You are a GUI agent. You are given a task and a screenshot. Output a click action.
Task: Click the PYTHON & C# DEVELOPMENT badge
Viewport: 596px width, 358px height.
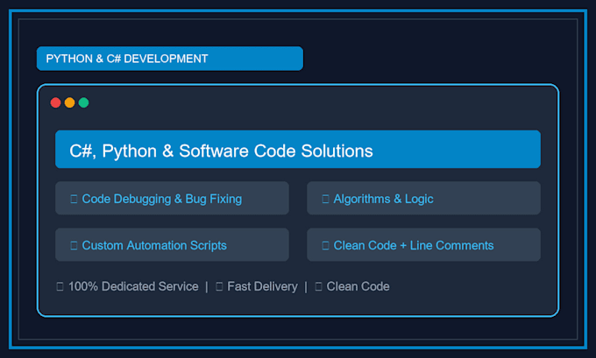tap(170, 59)
